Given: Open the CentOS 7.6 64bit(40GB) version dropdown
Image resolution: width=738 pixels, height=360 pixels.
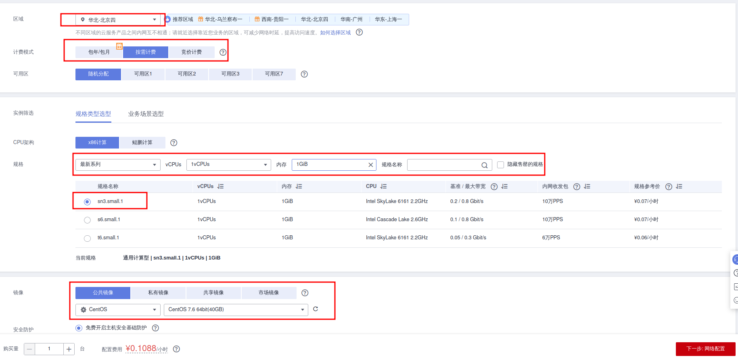Looking at the screenshot, I should coord(236,310).
